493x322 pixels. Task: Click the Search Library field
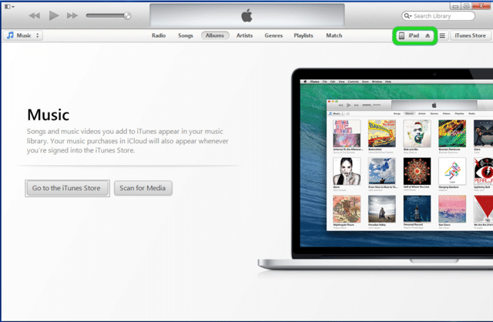coord(438,15)
